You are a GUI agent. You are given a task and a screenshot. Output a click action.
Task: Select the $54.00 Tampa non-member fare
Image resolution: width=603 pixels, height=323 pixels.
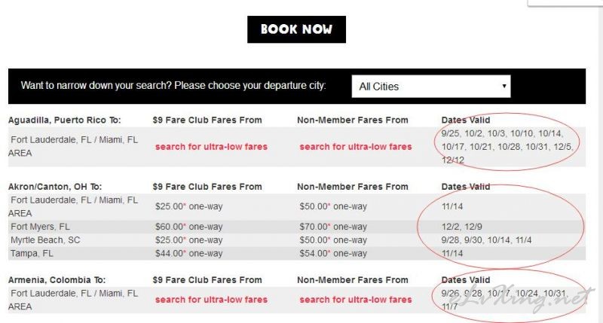333,254
